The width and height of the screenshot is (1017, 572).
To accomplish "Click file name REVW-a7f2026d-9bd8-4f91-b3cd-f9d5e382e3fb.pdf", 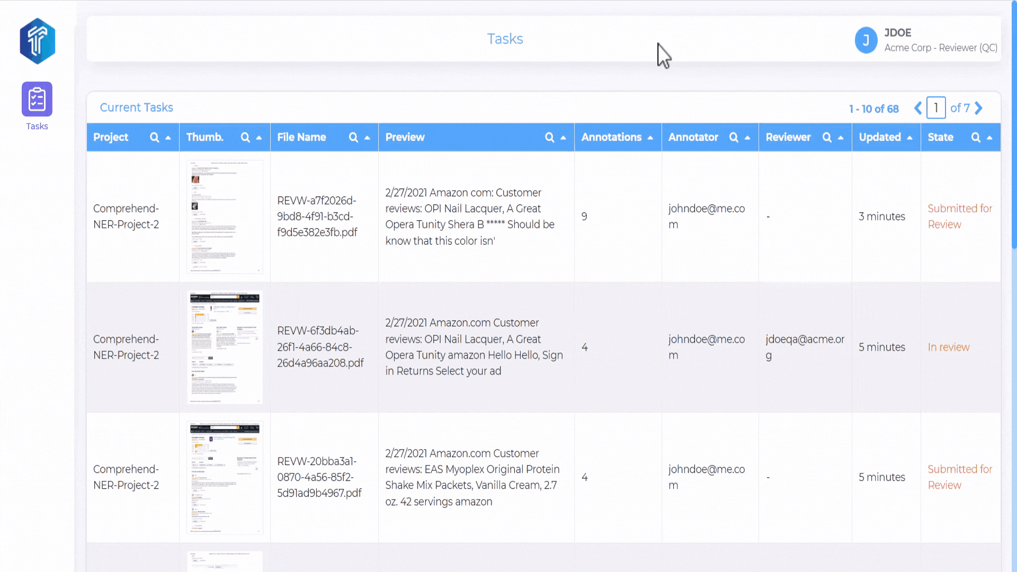I will coord(317,217).
